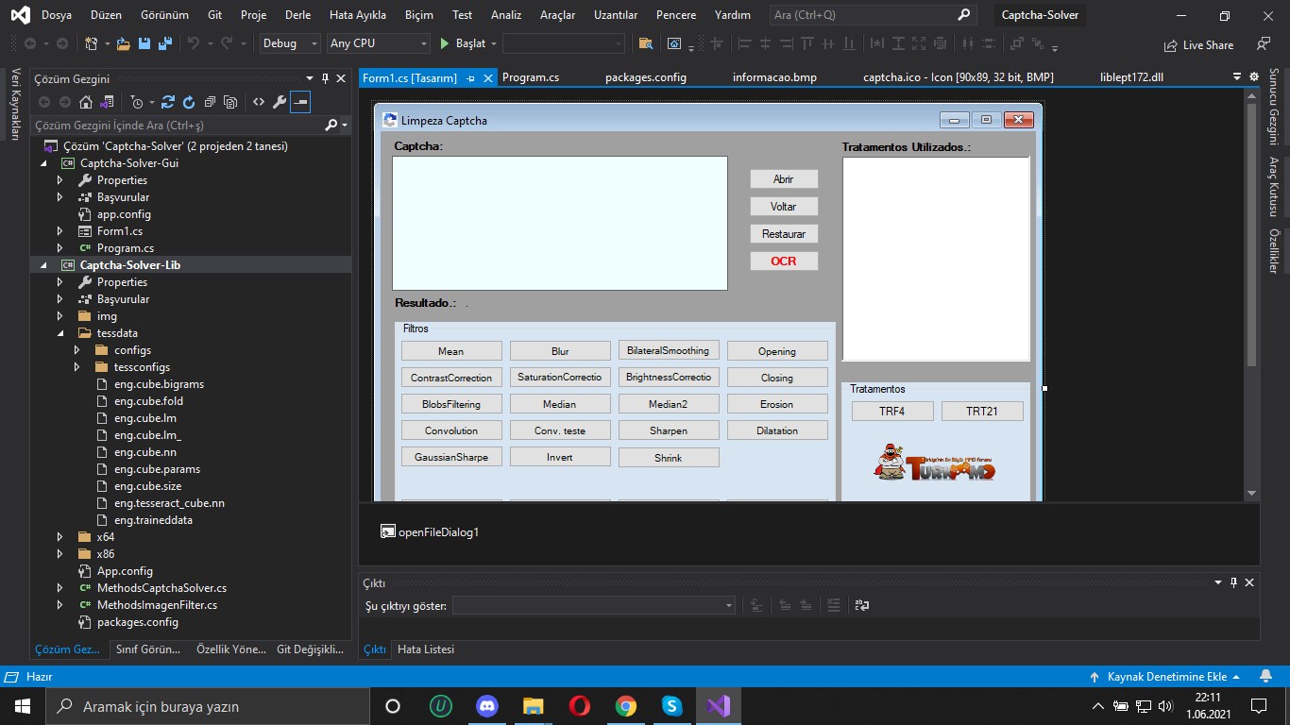1290x725 pixels.
Task: Switch to the Hata Listesi tab
Action: coord(426,649)
